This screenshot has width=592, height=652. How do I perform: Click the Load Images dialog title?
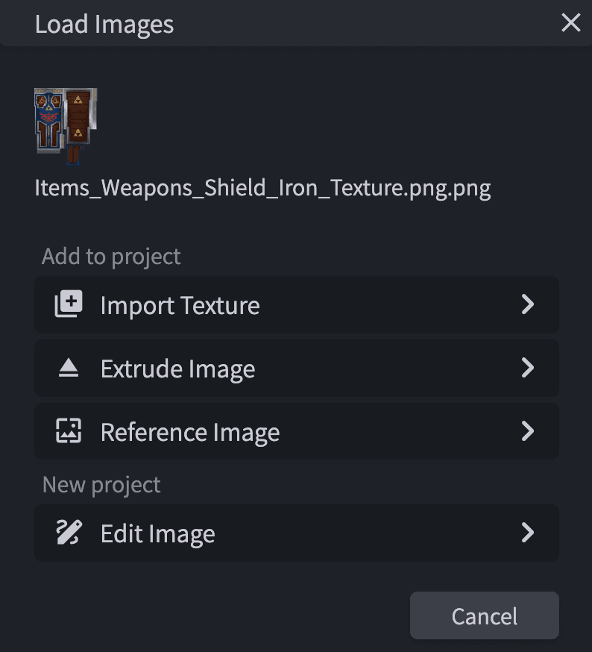[104, 23]
